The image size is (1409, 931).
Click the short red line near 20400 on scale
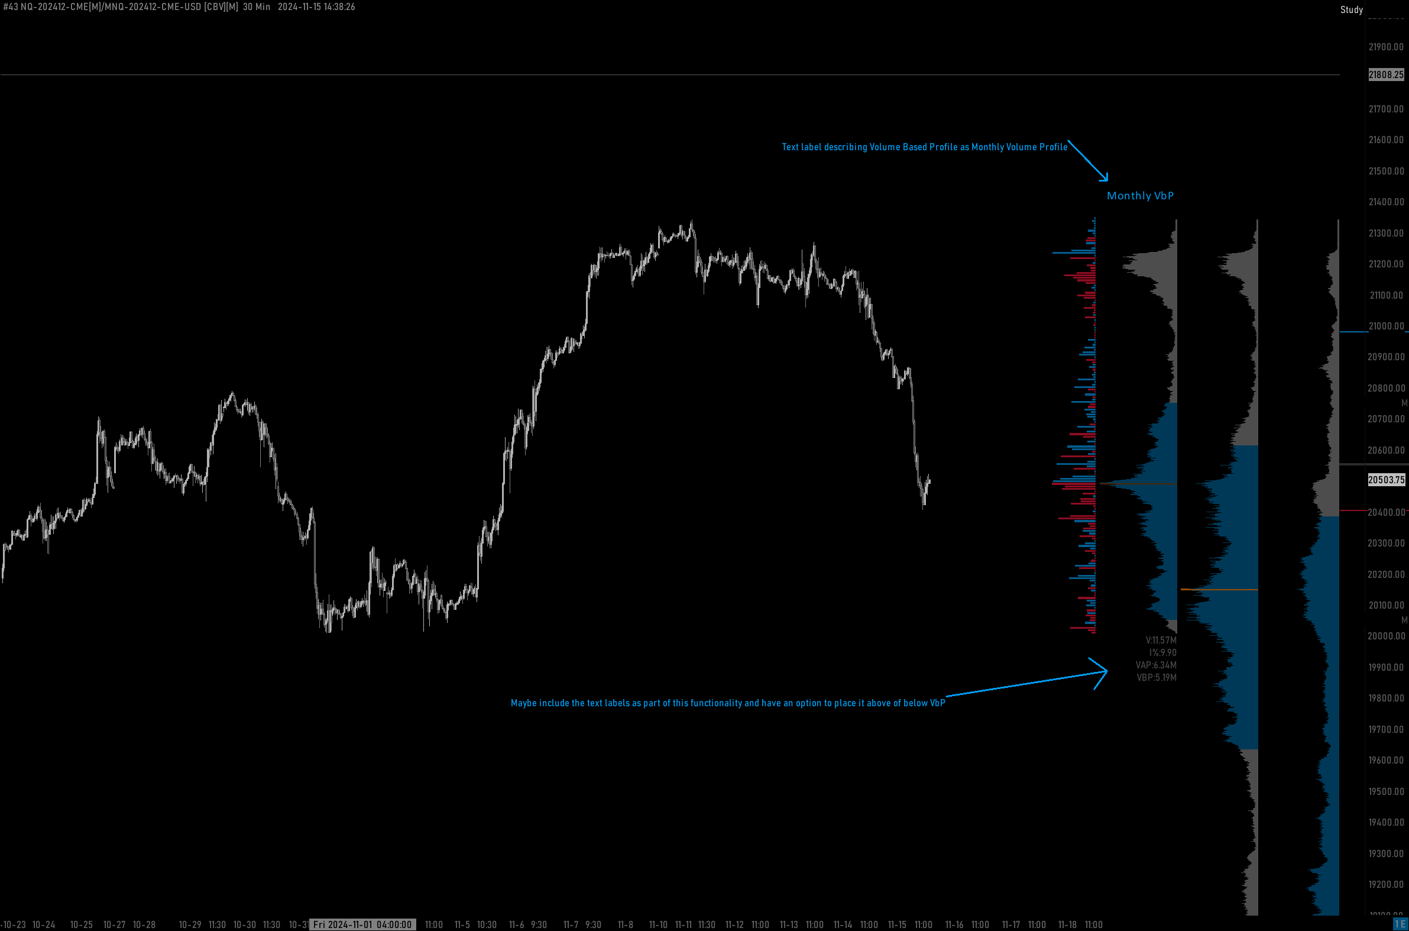click(x=1353, y=510)
